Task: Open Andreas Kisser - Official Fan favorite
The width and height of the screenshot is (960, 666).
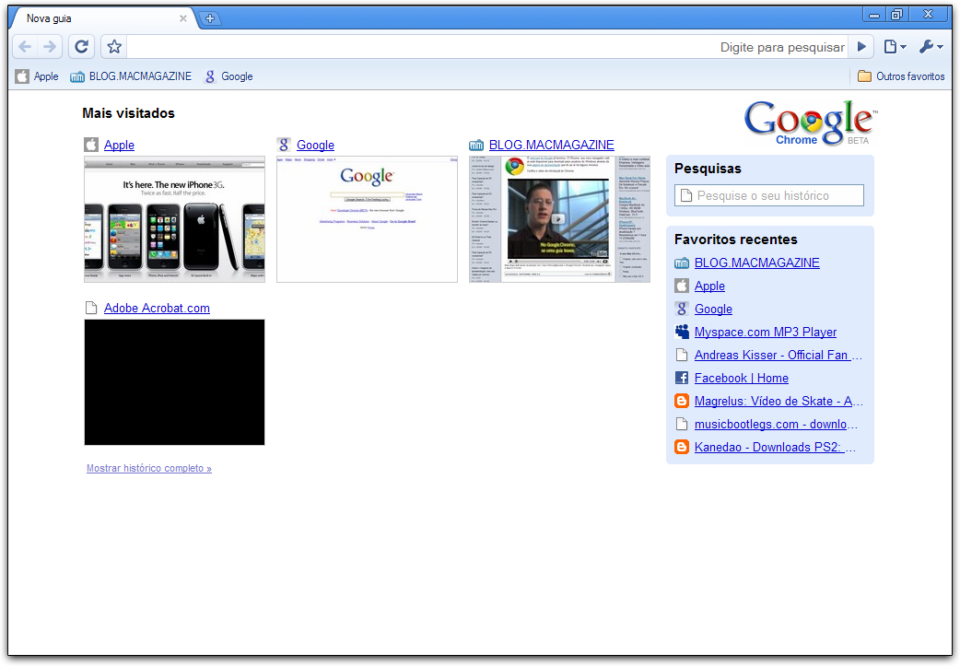Action: click(779, 355)
